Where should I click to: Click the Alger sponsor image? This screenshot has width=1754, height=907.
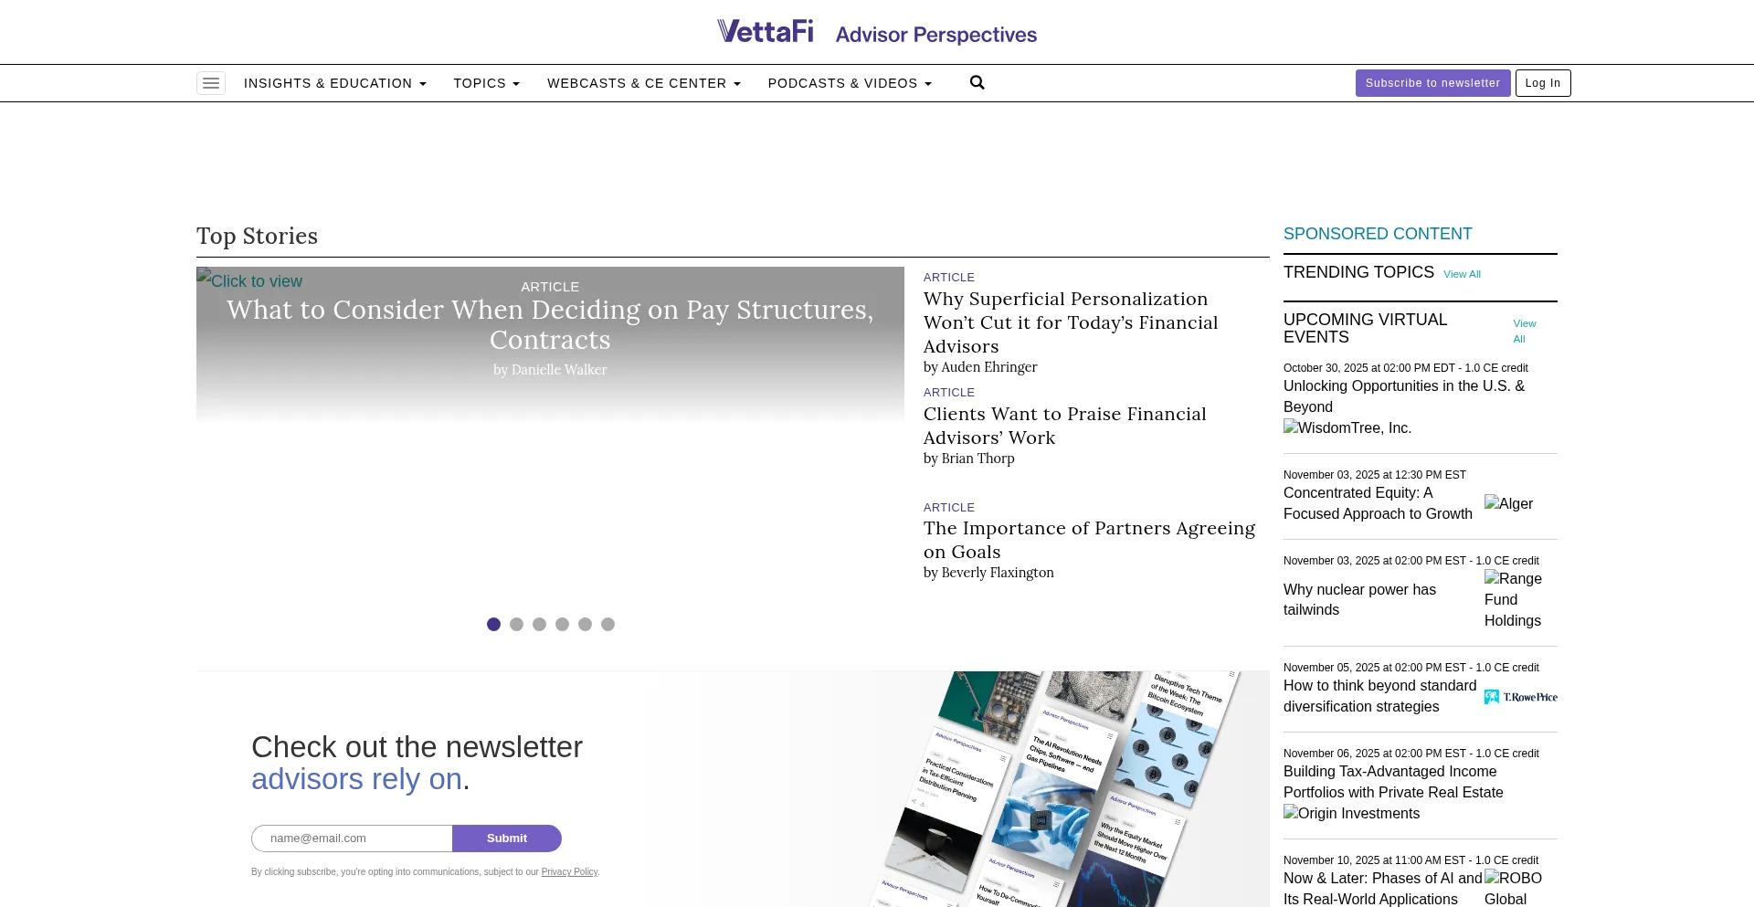tap(1508, 504)
